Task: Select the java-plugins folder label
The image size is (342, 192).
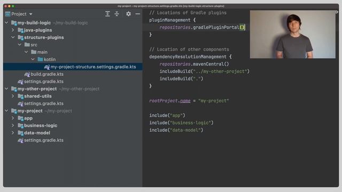Action: [x=38, y=30]
